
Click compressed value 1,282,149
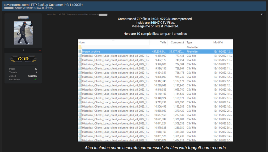(178, 115)
